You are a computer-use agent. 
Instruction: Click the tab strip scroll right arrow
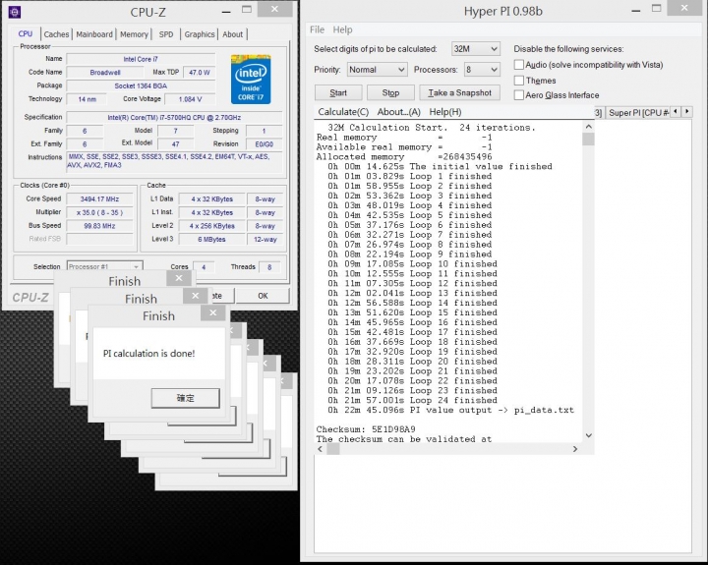coord(686,111)
